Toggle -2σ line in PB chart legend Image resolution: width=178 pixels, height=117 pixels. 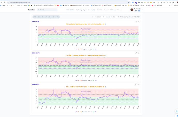(96, 80)
